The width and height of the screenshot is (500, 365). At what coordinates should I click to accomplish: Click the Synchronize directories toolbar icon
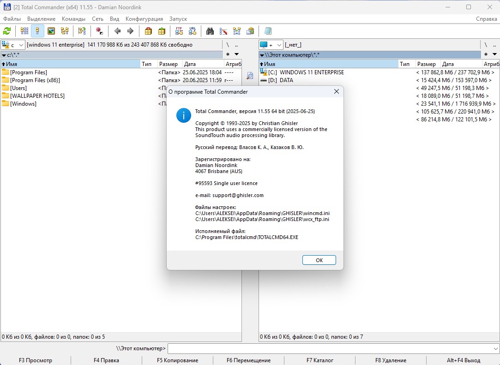pos(237,31)
